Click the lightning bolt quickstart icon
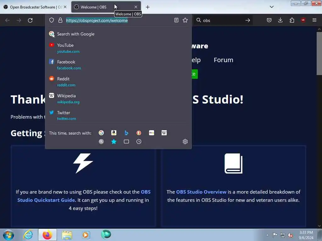 click(x=83, y=163)
